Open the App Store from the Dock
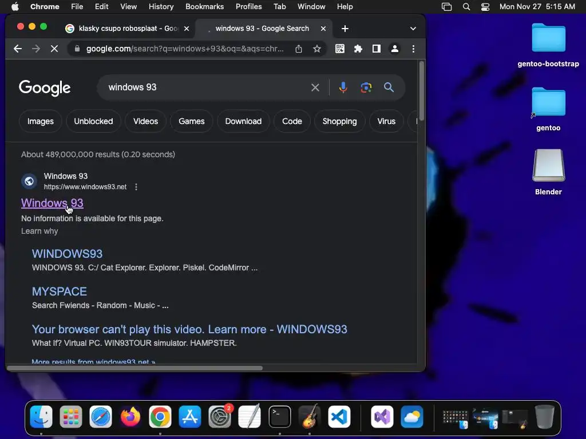586x439 pixels. coord(190,417)
